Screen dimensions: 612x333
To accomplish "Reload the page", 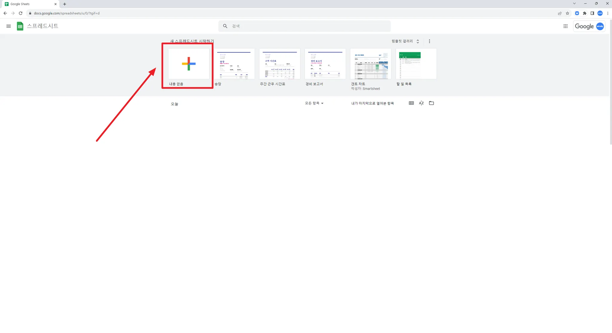I will coord(21,13).
